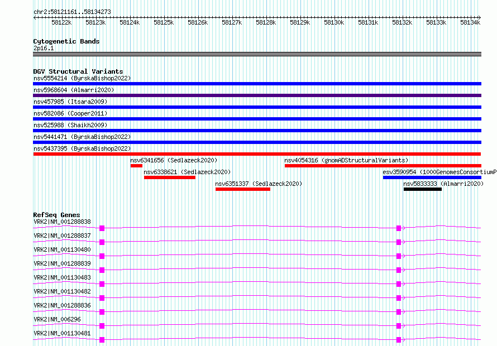
Task: Click the second exon box of NM_006296
Action: 399,326
